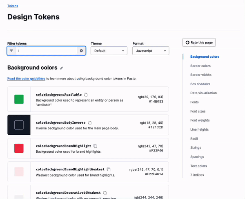This screenshot has height=199, width=245.
Task: Focus the Filter tokens text field
Action: point(46,51)
